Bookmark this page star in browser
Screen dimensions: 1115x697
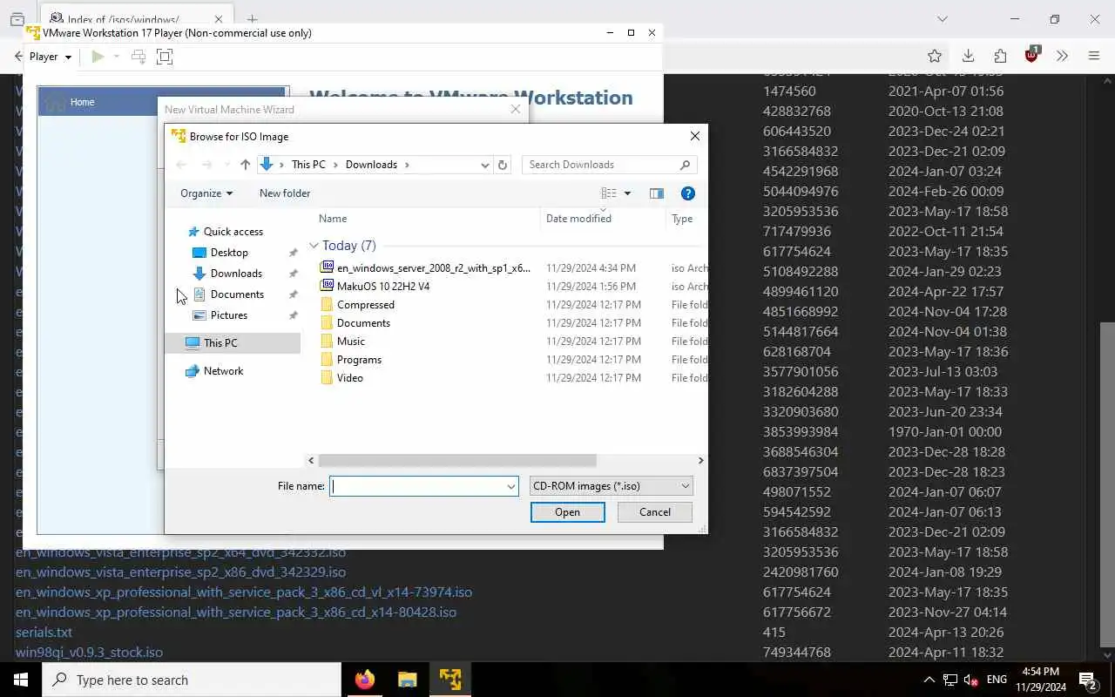click(x=935, y=56)
